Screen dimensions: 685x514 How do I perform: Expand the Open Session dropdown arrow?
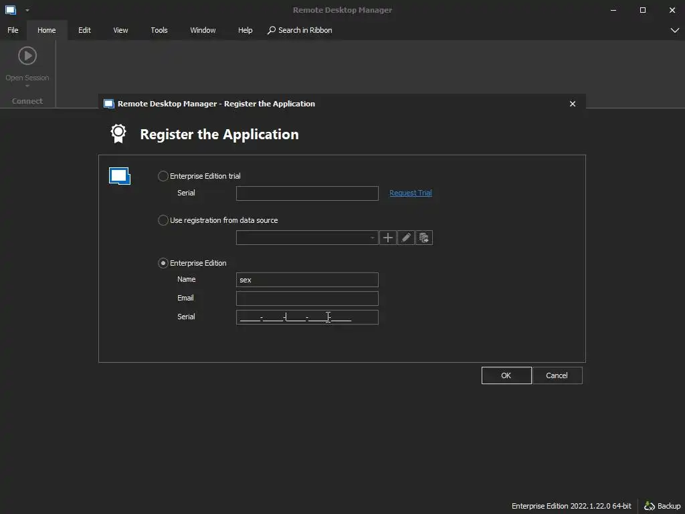tap(27, 86)
